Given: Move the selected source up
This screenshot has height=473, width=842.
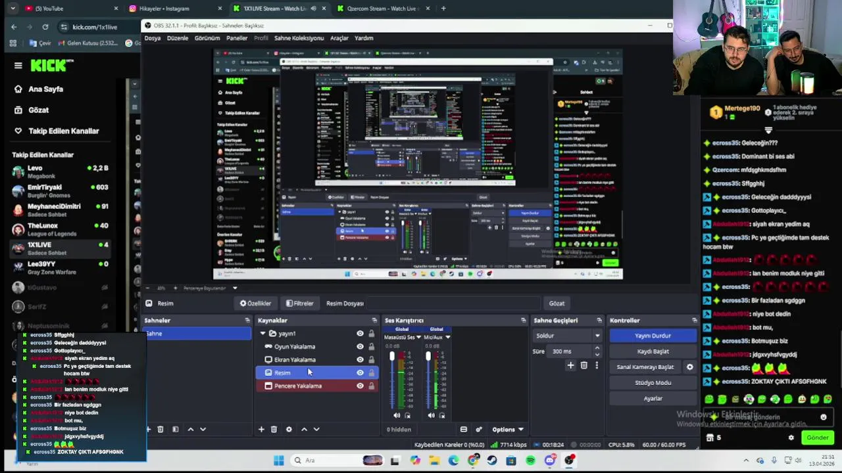Looking at the screenshot, I should point(304,430).
